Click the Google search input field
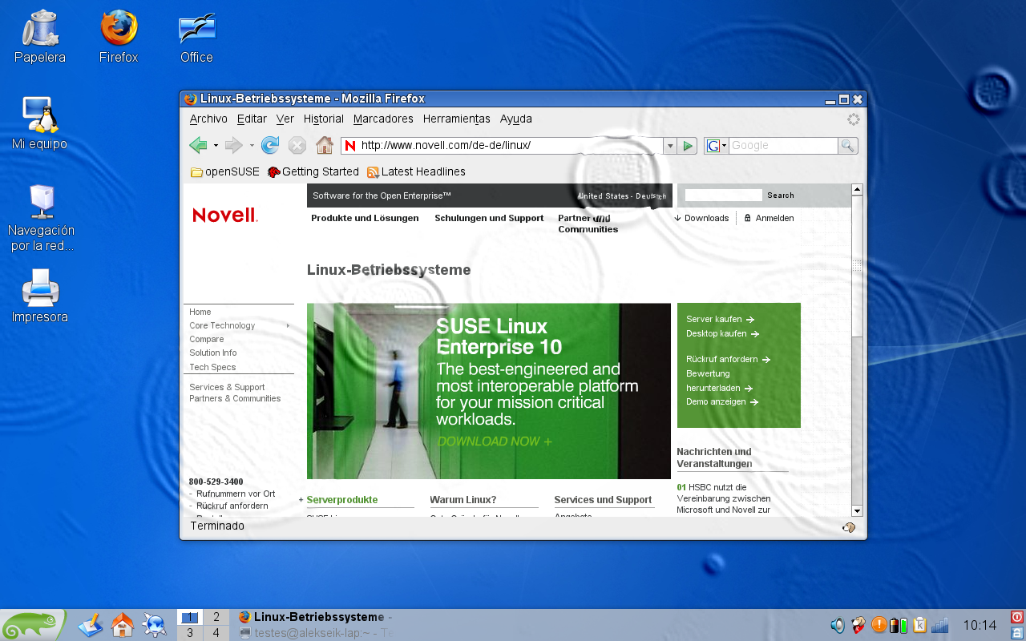 coord(783,146)
